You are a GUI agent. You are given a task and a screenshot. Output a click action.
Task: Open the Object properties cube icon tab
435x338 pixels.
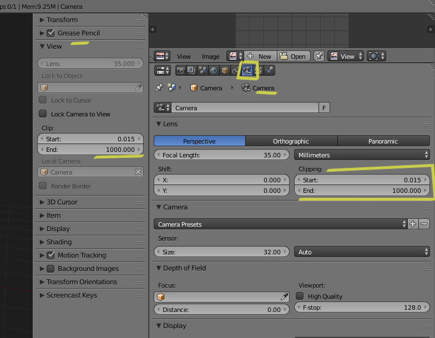225,70
